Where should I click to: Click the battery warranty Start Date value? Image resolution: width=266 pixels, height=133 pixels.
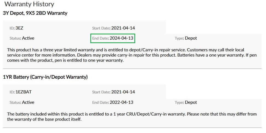(123, 92)
